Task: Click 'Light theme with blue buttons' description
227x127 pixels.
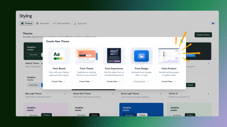Action: click(x=38, y=97)
